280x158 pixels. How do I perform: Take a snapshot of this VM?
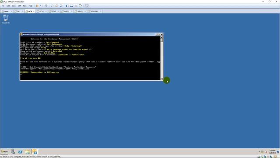point(52,6)
